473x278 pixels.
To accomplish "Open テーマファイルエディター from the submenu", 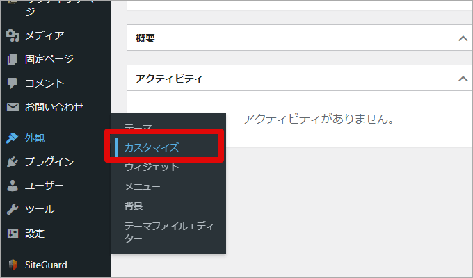I will click(x=169, y=232).
